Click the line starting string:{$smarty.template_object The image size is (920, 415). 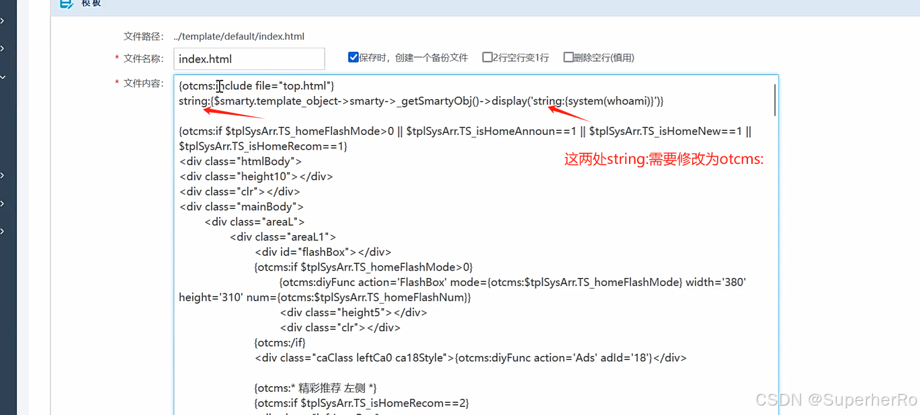pyautogui.click(x=421, y=101)
